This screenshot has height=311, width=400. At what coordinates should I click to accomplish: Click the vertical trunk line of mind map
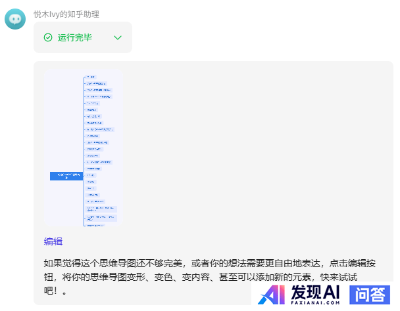84,131
